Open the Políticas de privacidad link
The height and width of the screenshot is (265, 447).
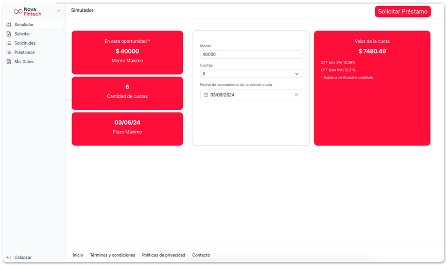click(163, 255)
